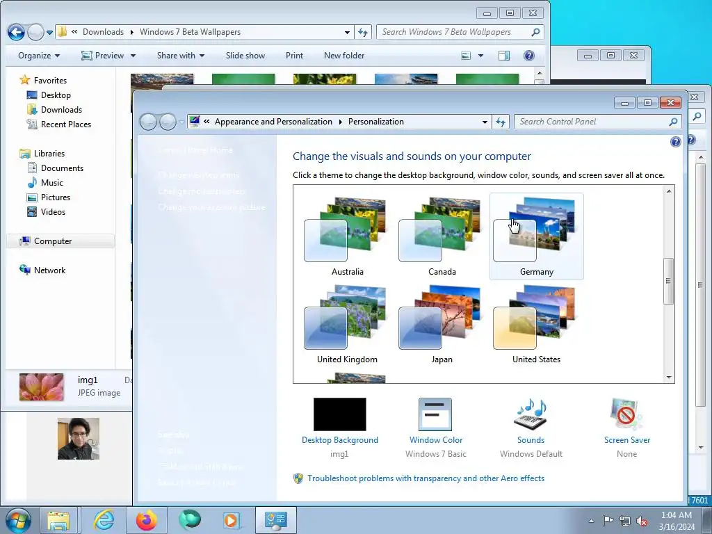Open the Organize menu in Explorer
The width and height of the screenshot is (712, 534).
39,56
